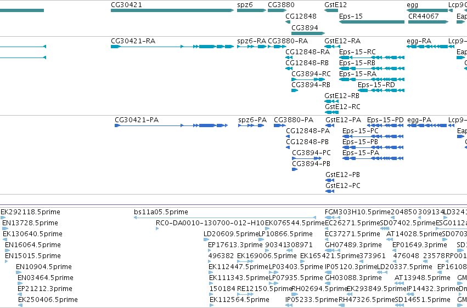Click the GstE12 gene feature
The height and width of the screenshot is (308, 467).
click(331, 10)
